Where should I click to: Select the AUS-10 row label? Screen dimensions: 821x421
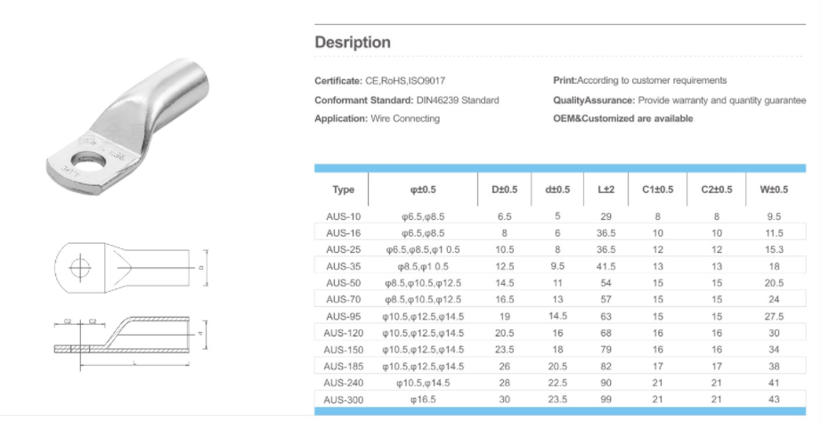pos(343,216)
